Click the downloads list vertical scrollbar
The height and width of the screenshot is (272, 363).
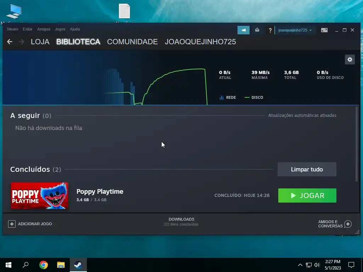coord(357,144)
